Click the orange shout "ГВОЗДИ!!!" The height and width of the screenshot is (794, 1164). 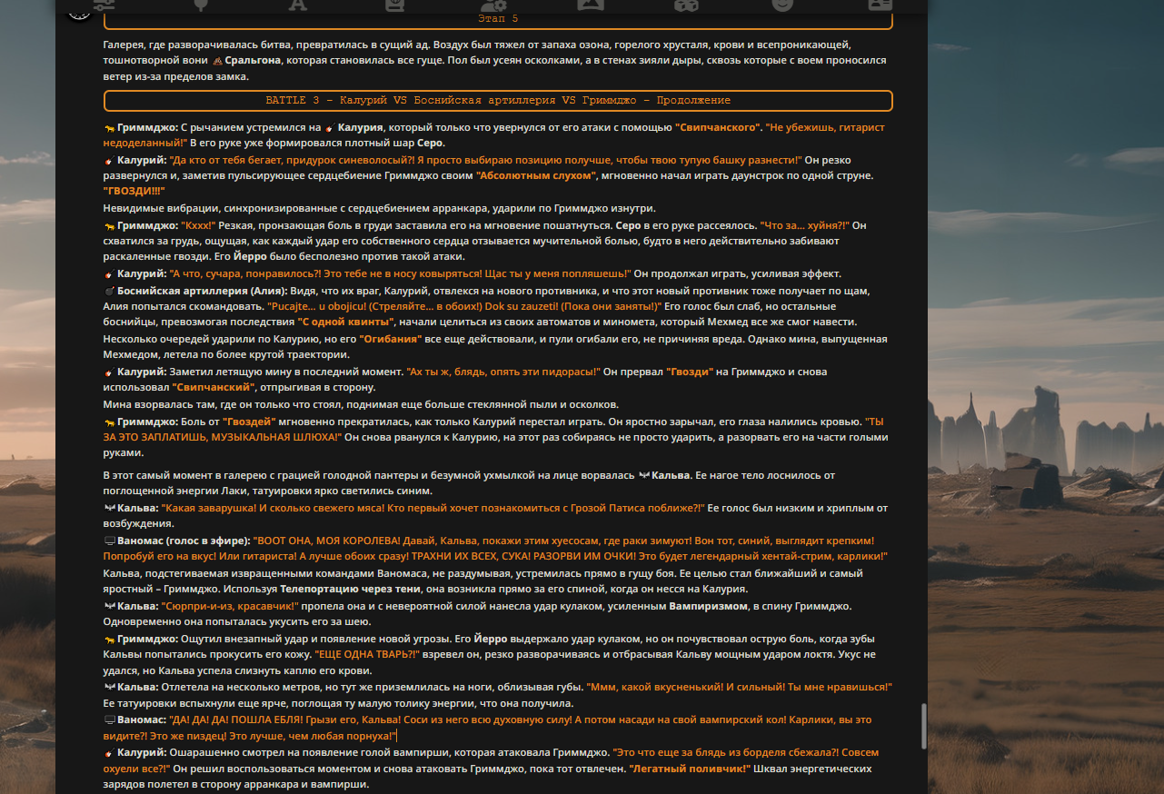click(134, 192)
